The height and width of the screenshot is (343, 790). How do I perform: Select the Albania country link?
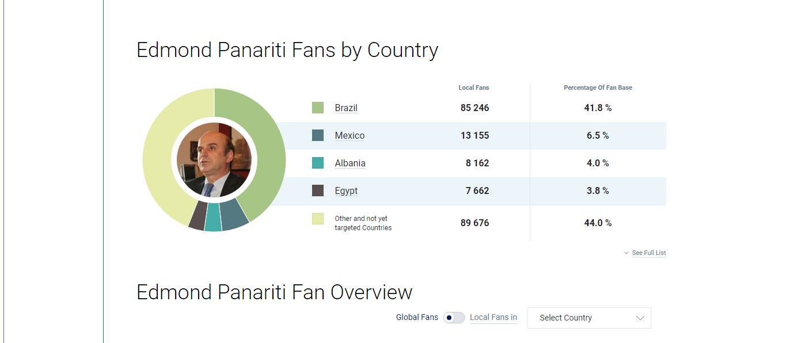tap(350, 163)
